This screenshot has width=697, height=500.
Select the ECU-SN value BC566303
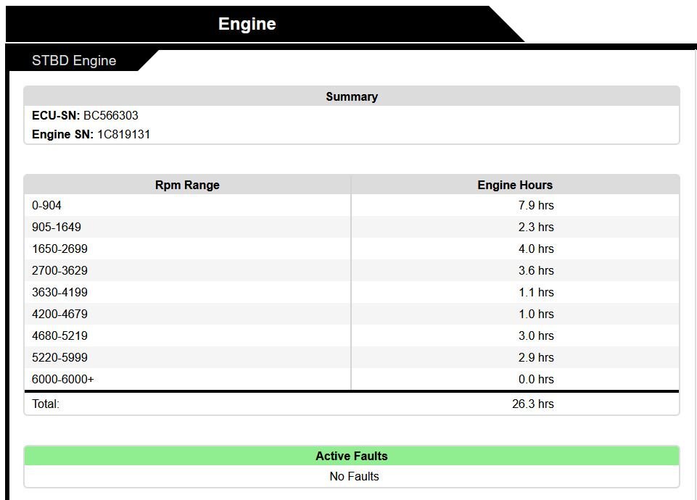tap(110, 115)
